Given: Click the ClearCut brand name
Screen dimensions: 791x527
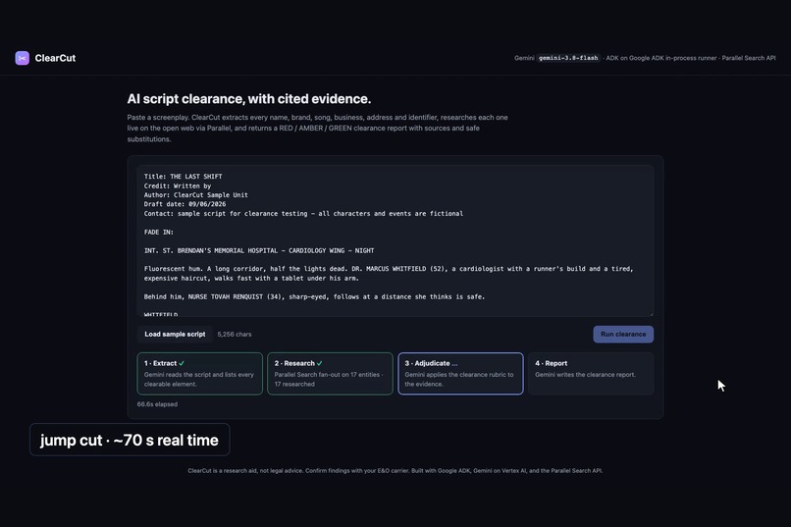Looking at the screenshot, I should pyautogui.click(x=55, y=58).
